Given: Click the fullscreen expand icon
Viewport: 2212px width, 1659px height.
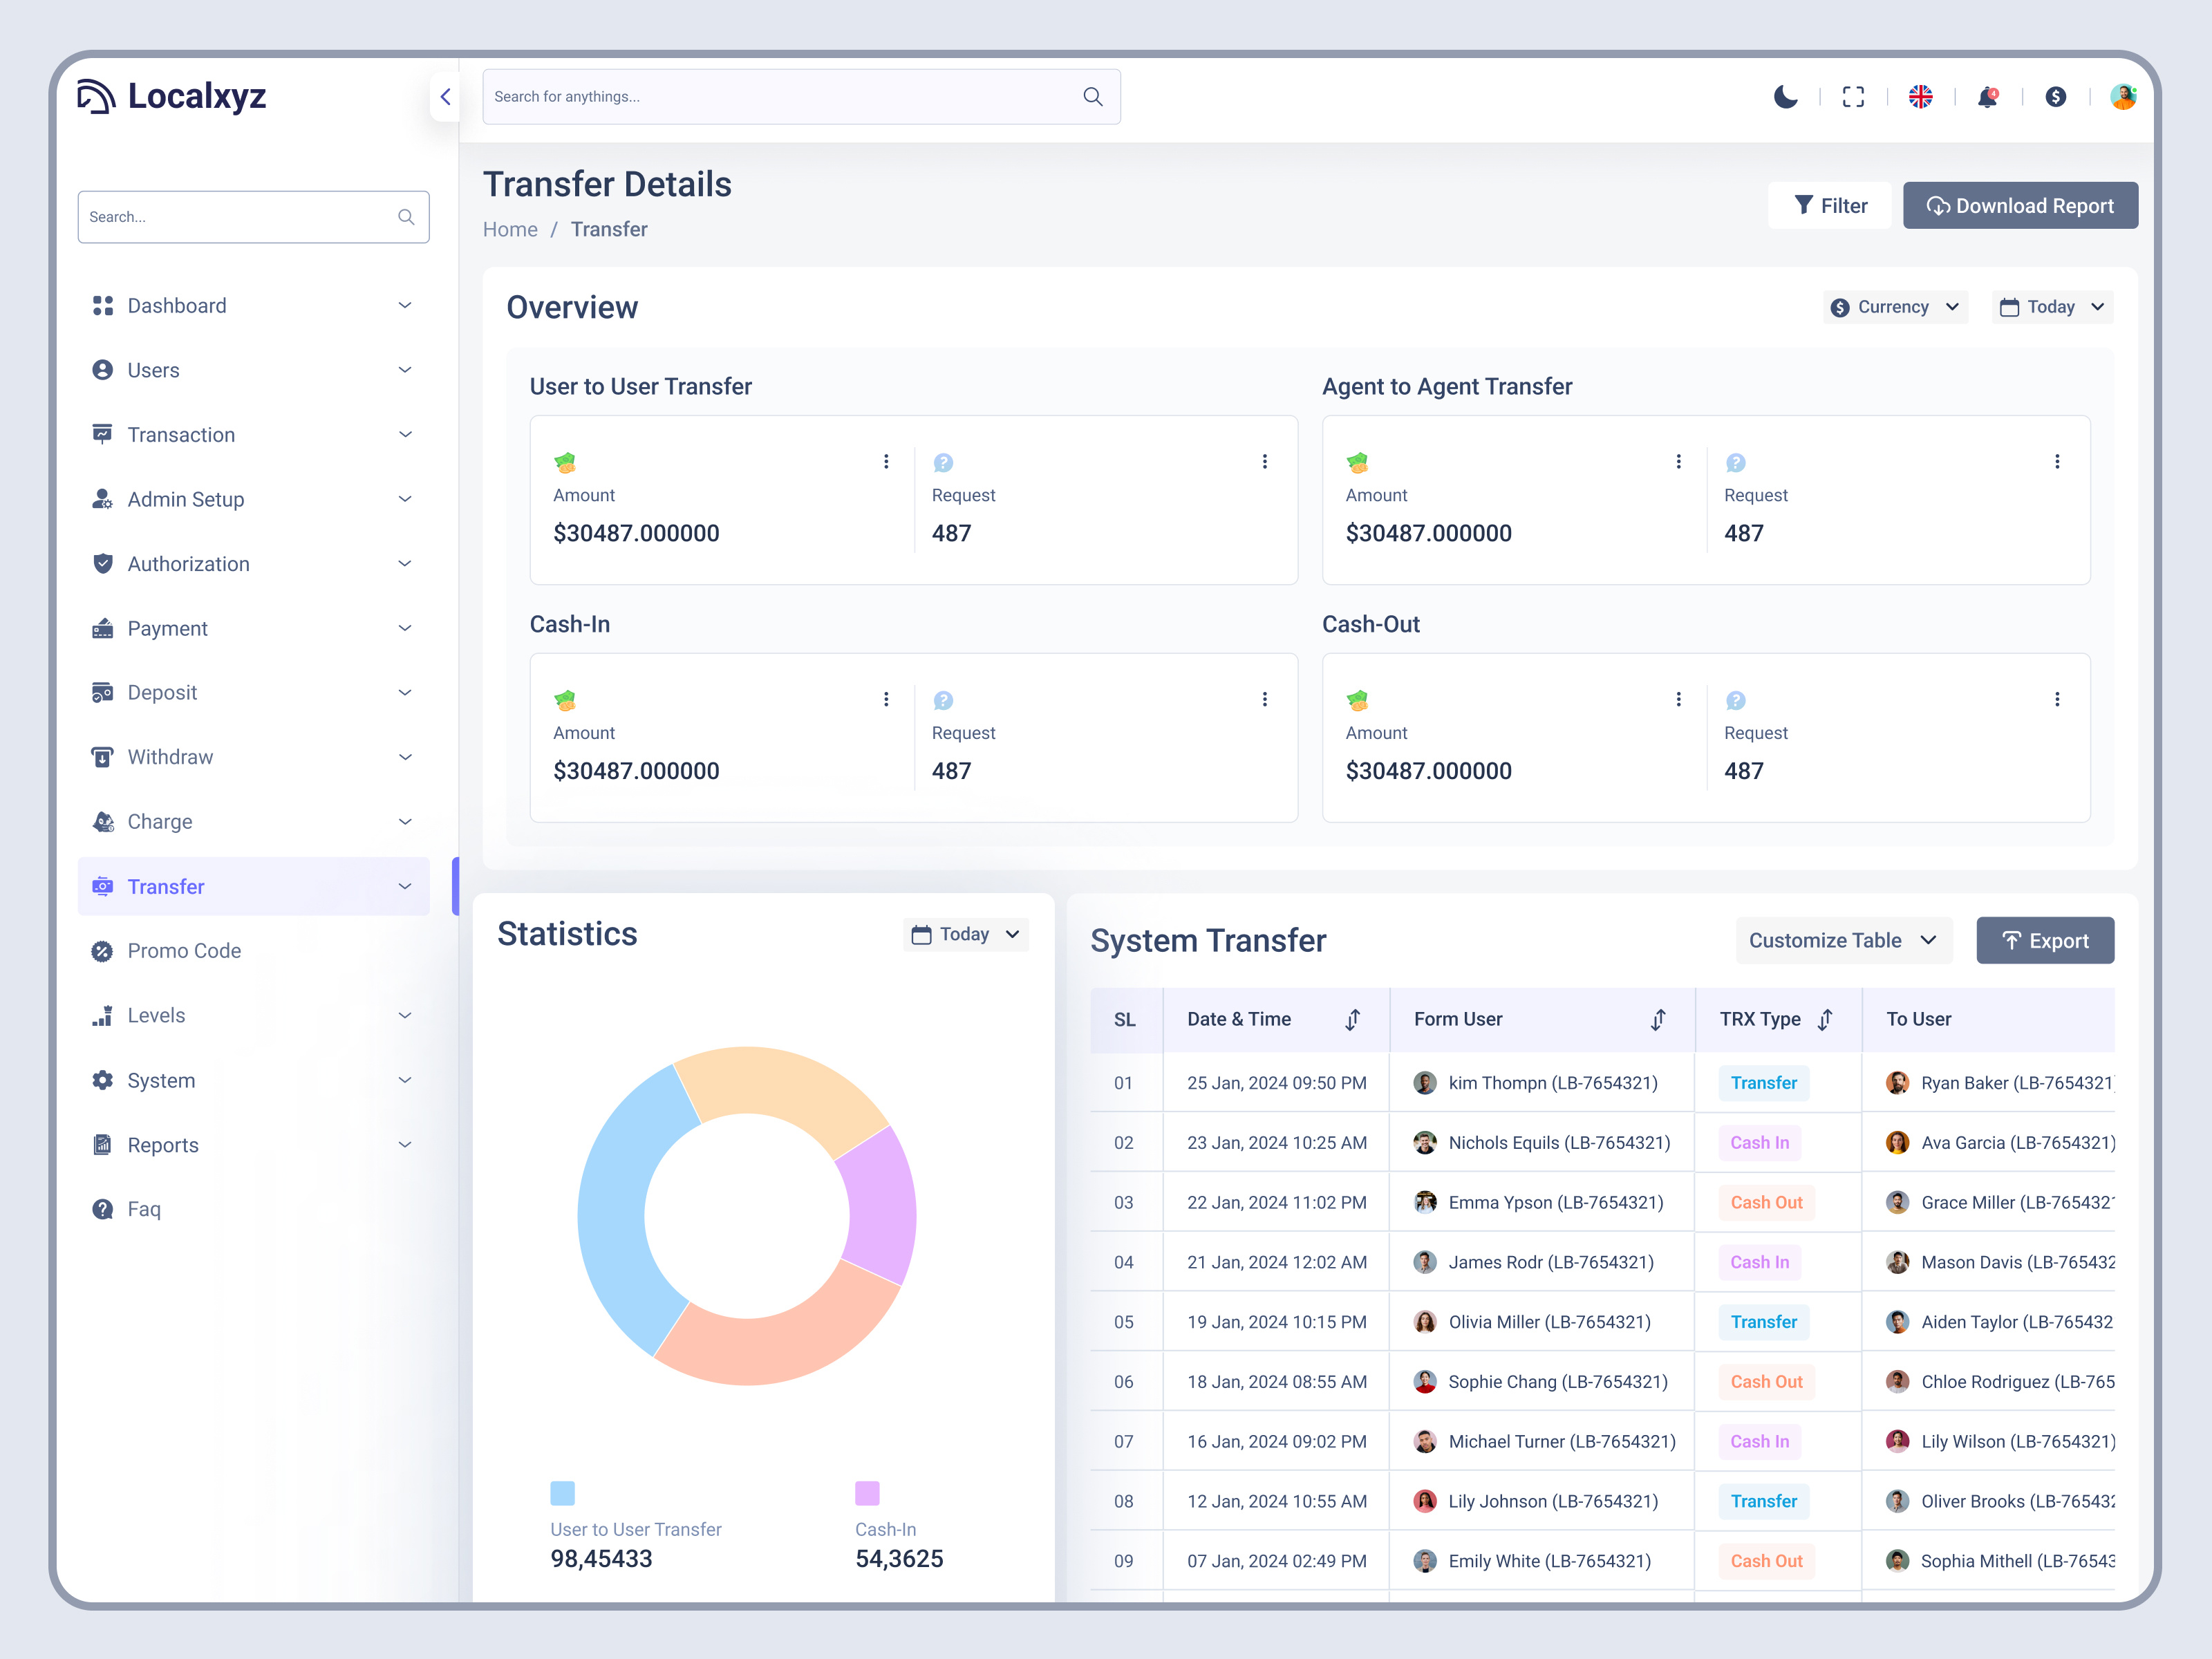Looking at the screenshot, I should point(1853,96).
